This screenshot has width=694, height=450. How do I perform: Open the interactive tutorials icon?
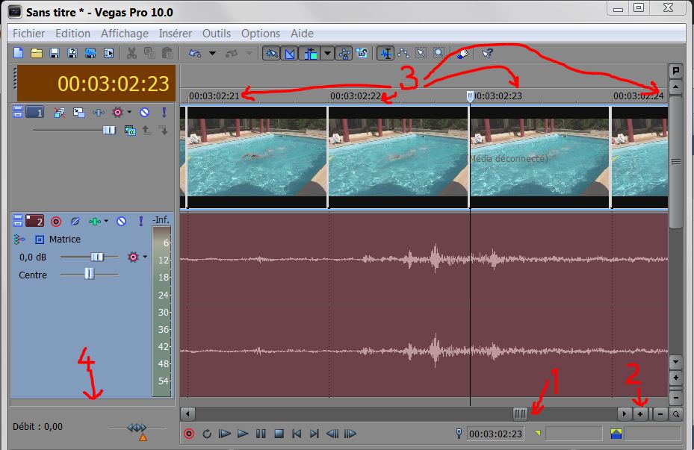coord(462,54)
